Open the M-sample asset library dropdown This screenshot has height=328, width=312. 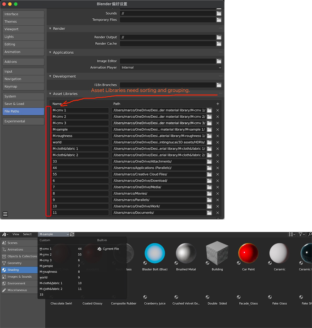coord(54,234)
